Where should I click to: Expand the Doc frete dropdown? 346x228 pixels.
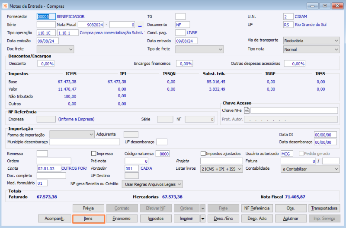click(55, 49)
